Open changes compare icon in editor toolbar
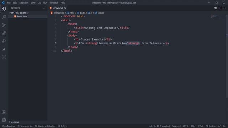 [x=215, y=8]
